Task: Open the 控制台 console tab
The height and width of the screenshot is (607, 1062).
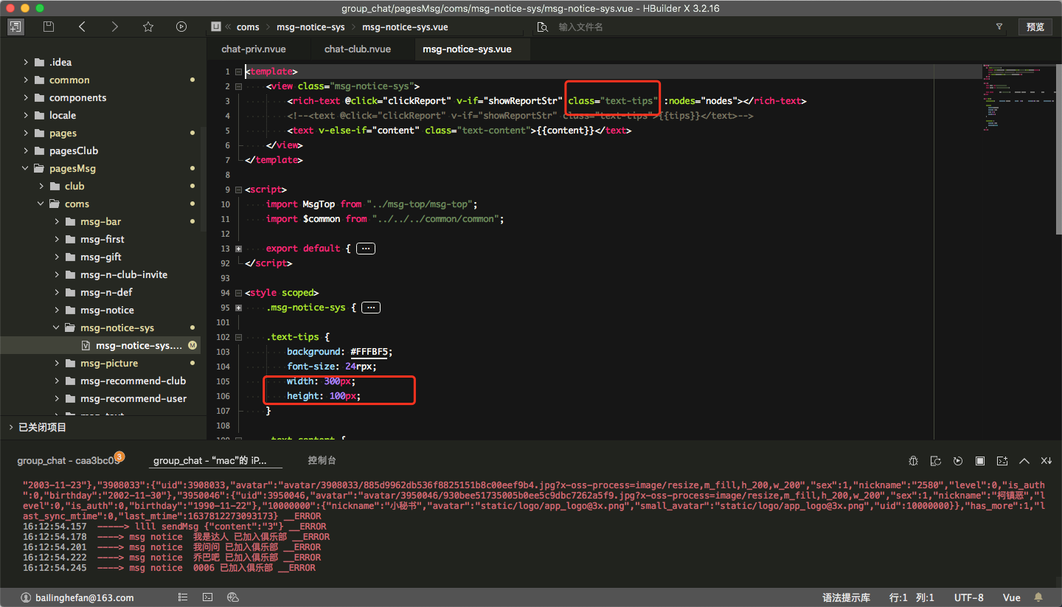Action: (x=322, y=460)
